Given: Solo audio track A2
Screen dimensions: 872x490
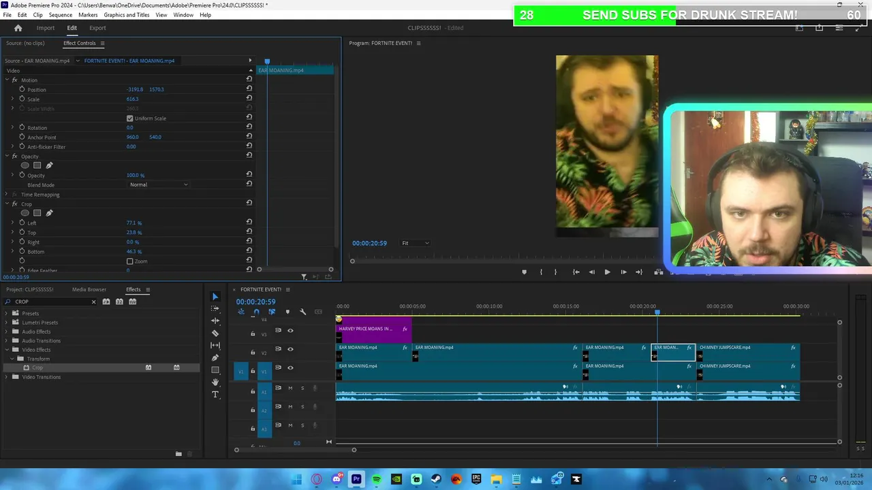Looking at the screenshot, I should point(302,406).
